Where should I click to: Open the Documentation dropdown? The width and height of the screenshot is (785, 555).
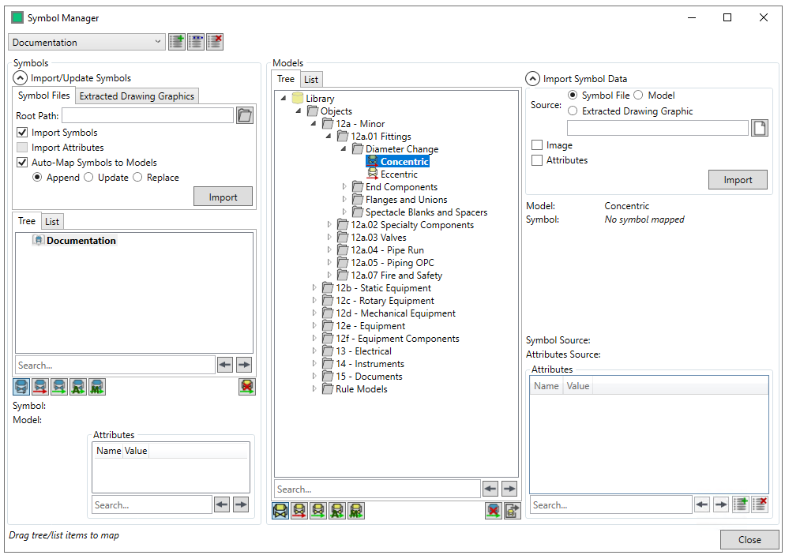(87, 43)
